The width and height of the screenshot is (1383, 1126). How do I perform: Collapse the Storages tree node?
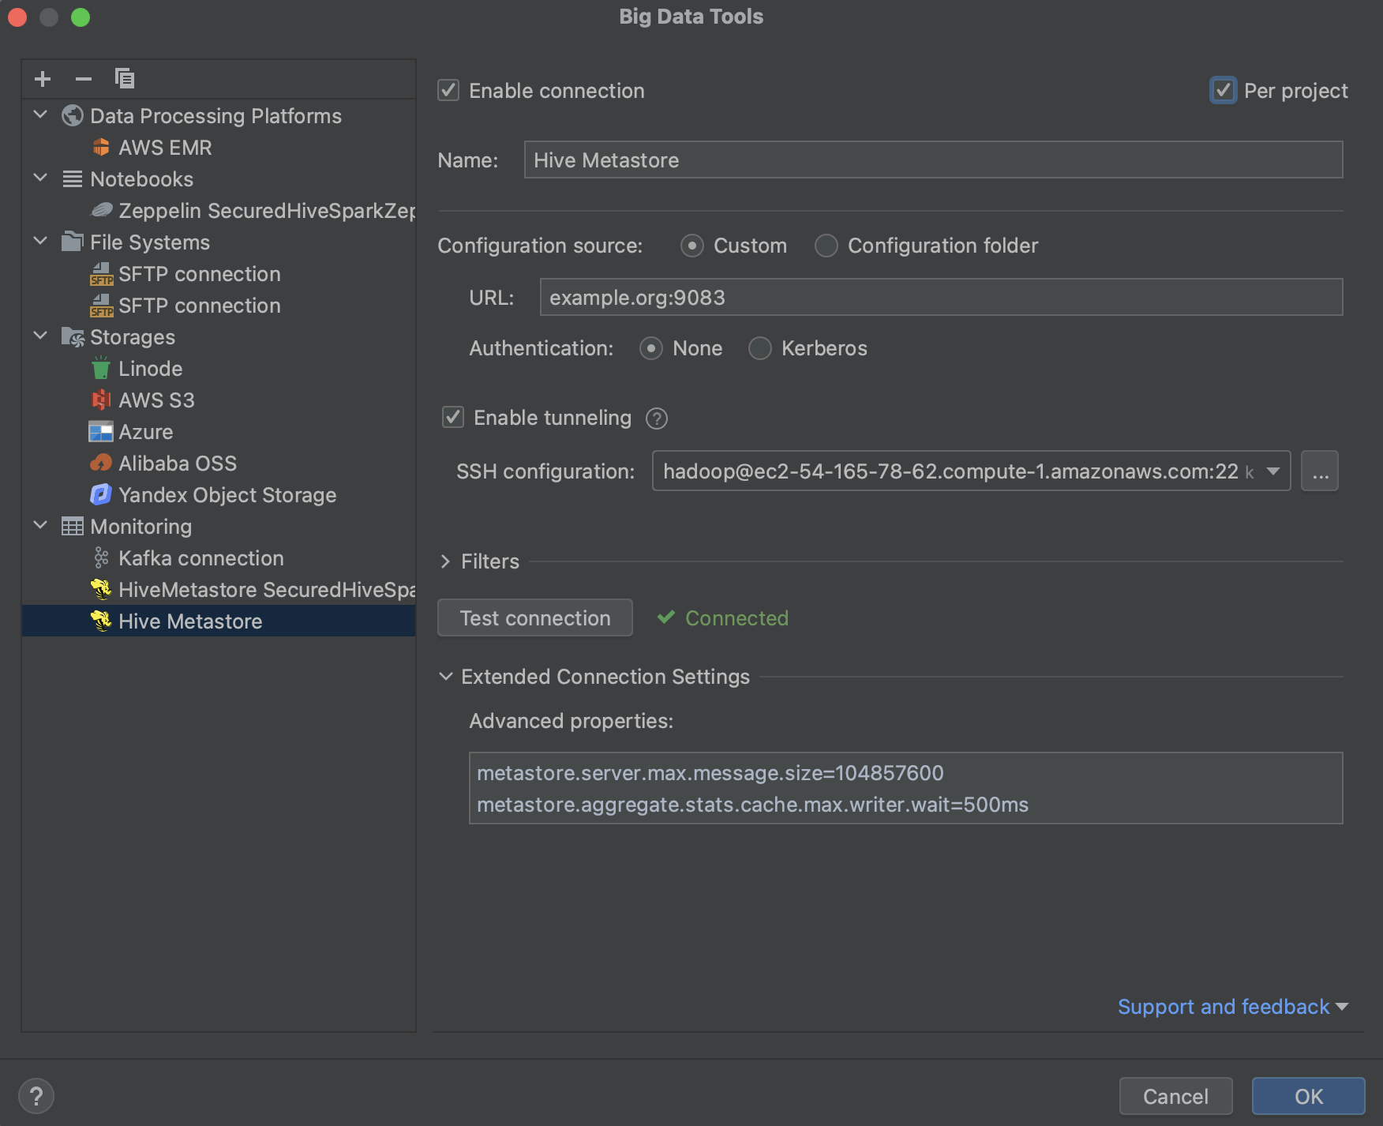point(40,336)
